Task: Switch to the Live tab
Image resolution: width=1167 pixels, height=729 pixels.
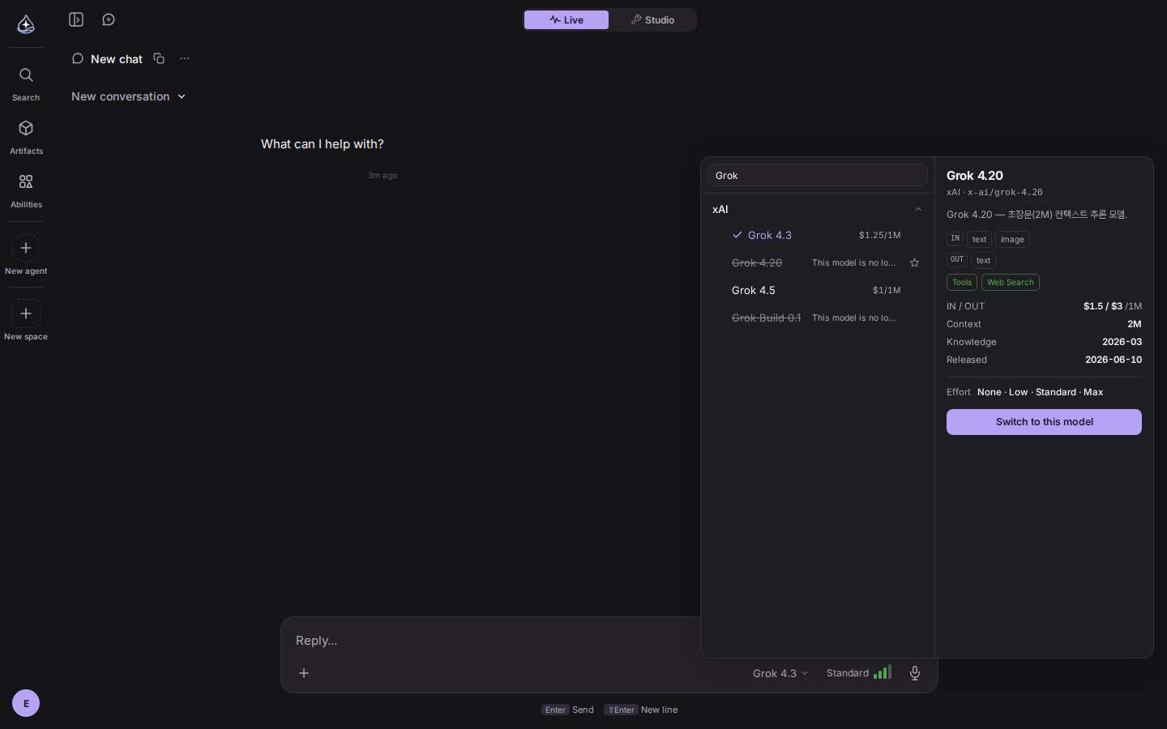Action: tap(566, 19)
